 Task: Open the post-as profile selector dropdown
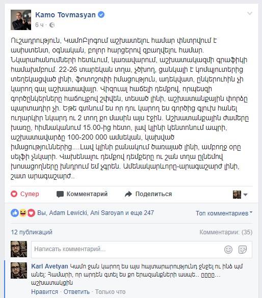(240, 195)
